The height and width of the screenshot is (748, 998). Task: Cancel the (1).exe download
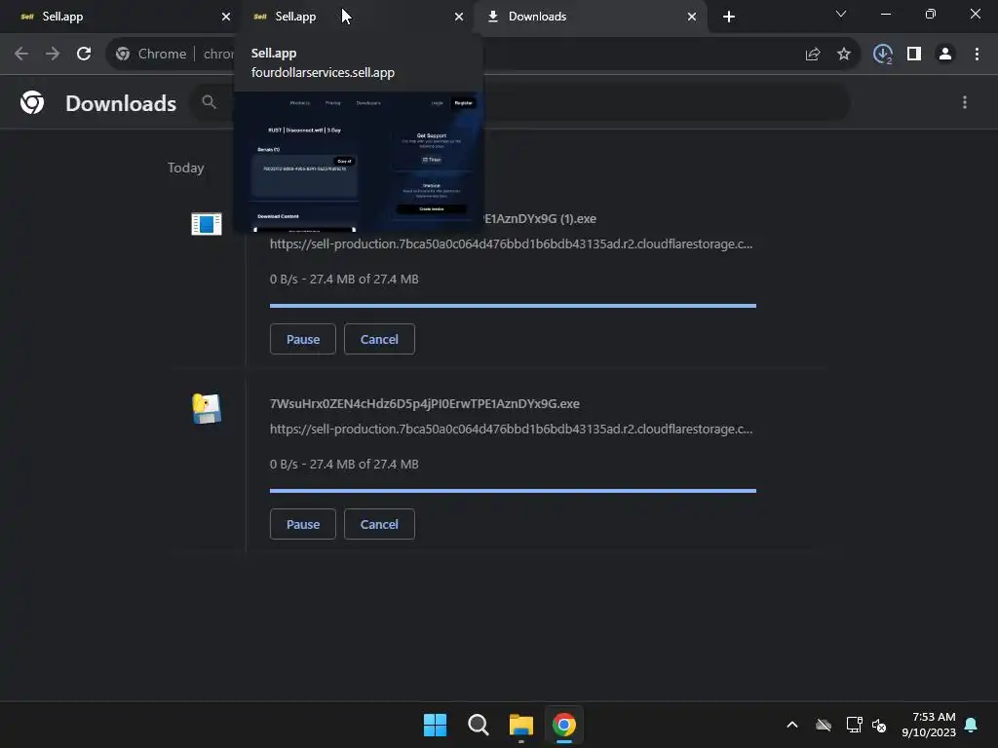(x=379, y=339)
